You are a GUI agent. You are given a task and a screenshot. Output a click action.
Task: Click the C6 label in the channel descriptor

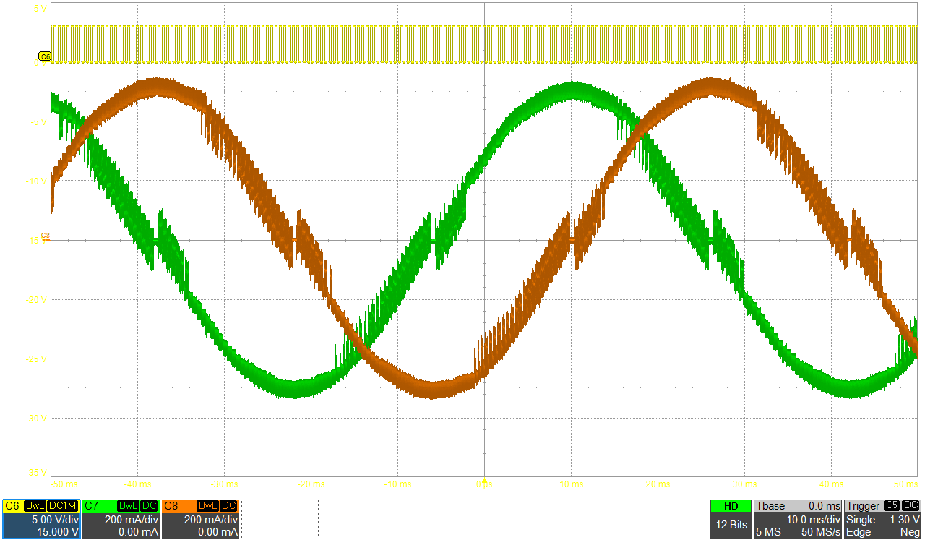click(x=12, y=506)
